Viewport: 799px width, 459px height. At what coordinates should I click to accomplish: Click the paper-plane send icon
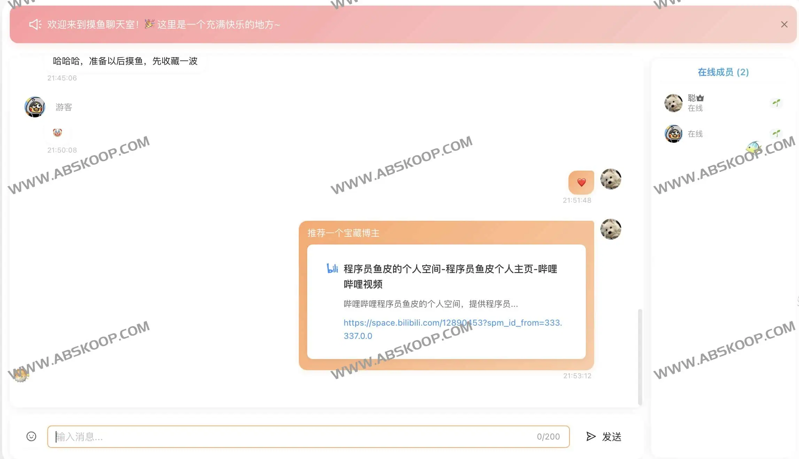pyautogui.click(x=590, y=436)
